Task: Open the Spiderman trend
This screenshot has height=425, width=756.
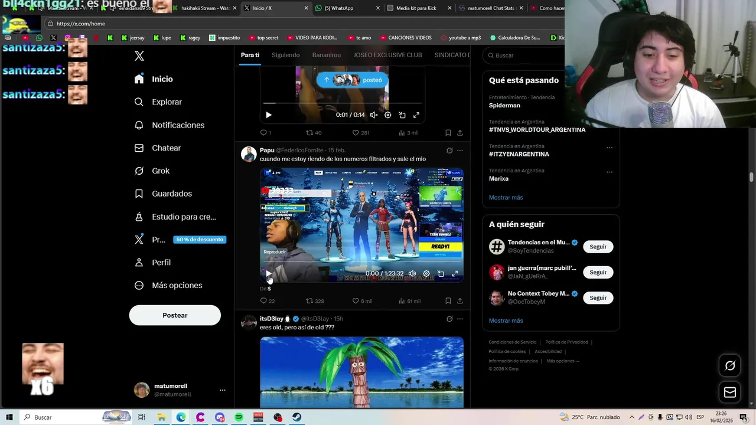Action: click(504, 106)
